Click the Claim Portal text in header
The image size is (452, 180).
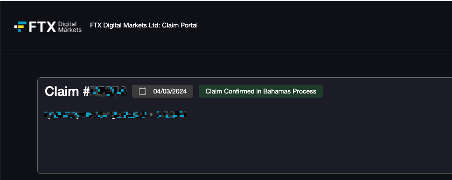click(x=180, y=25)
